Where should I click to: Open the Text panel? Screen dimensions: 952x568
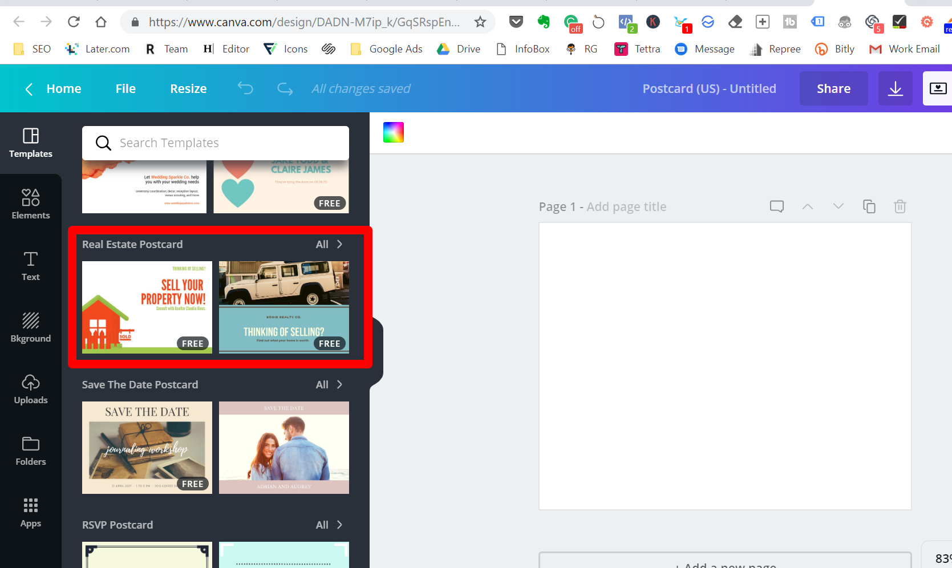pyautogui.click(x=30, y=266)
